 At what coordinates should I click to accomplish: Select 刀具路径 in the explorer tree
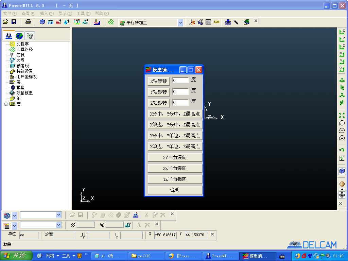pyautogui.click(x=24, y=50)
